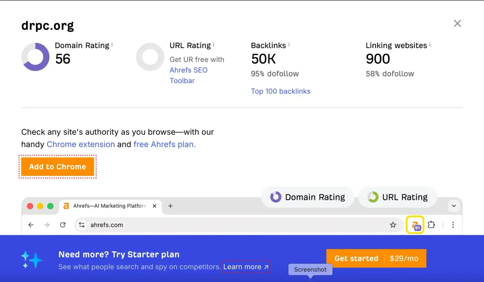Click the Learn more link

246,267
